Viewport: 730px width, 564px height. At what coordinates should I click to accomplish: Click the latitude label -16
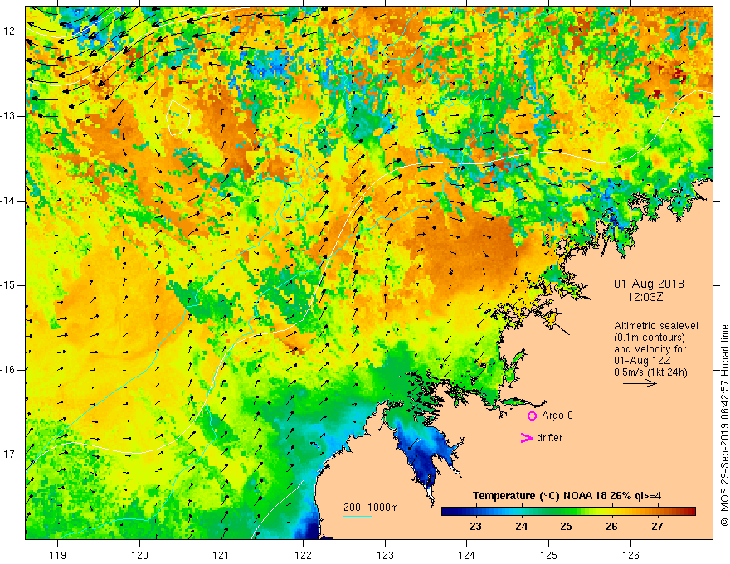(8, 370)
